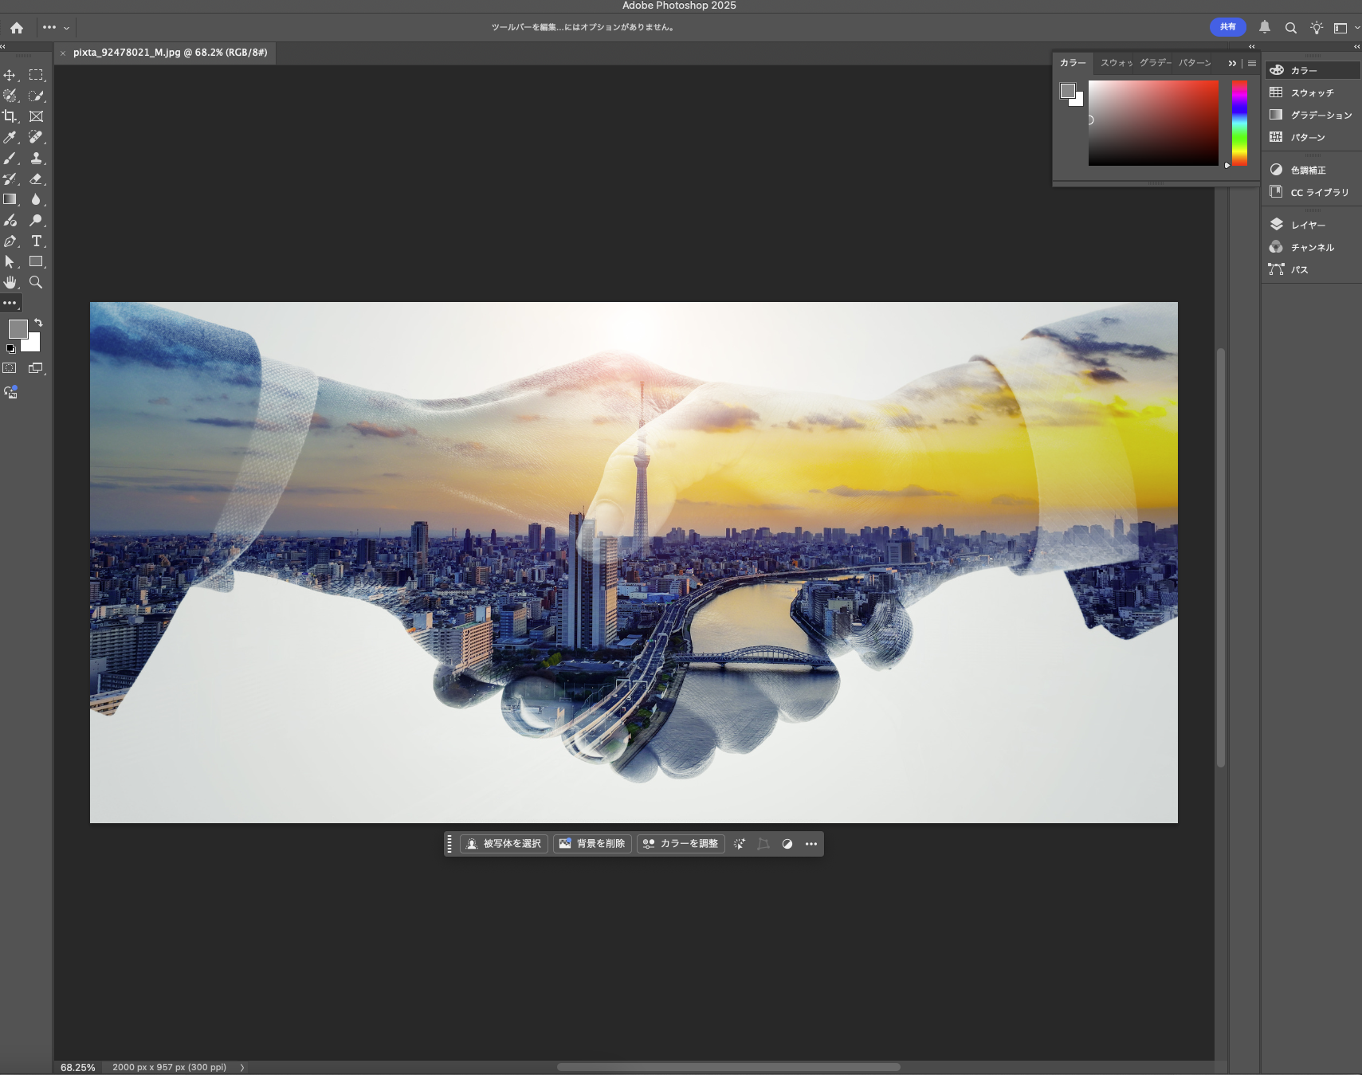Click the 被写体を選択 button

click(504, 844)
